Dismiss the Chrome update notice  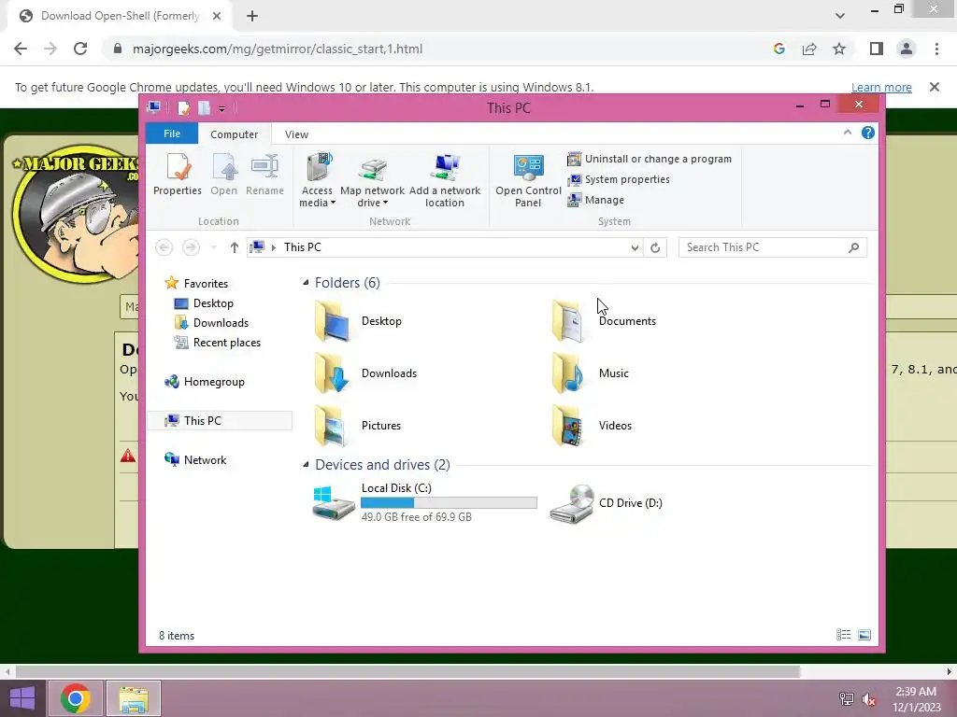pyautogui.click(x=934, y=87)
